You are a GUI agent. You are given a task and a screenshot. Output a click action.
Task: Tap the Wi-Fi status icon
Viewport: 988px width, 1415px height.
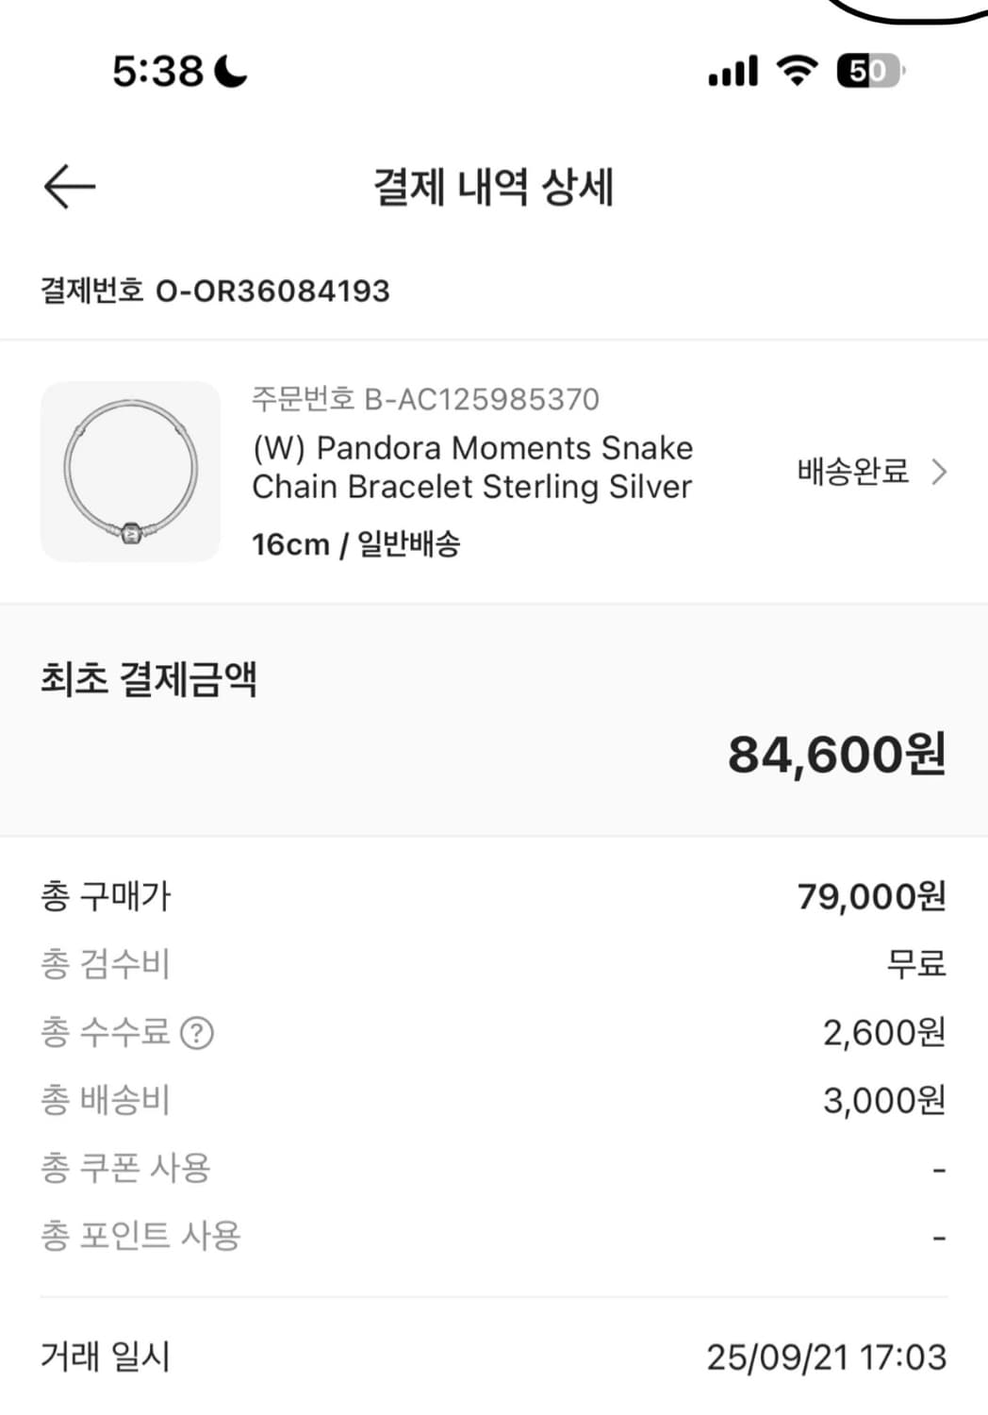click(x=797, y=71)
